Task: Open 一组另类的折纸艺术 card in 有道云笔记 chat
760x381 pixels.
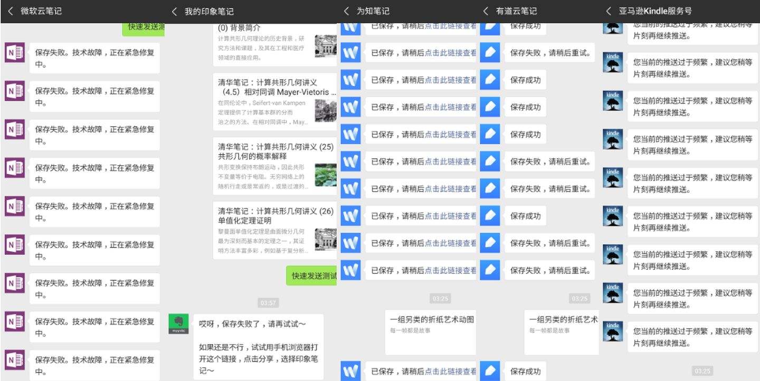Action: pyautogui.click(x=562, y=332)
